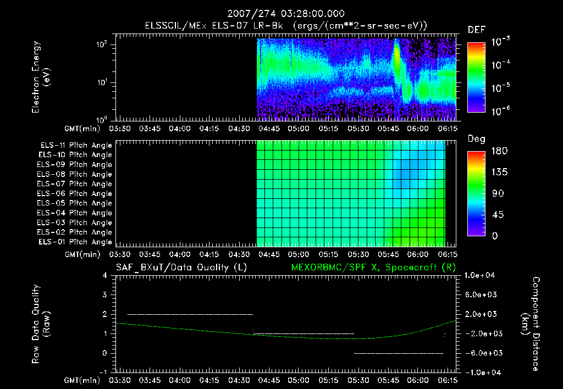Select ELS-04 Pitch Angle row label
This screenshot has height=389, width=563.
pyautogui.click(x=75, y=213)
